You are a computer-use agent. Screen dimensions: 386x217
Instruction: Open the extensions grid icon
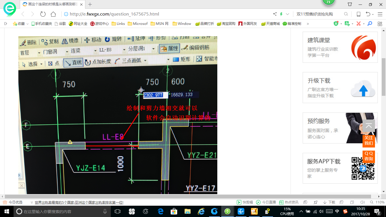380,24
